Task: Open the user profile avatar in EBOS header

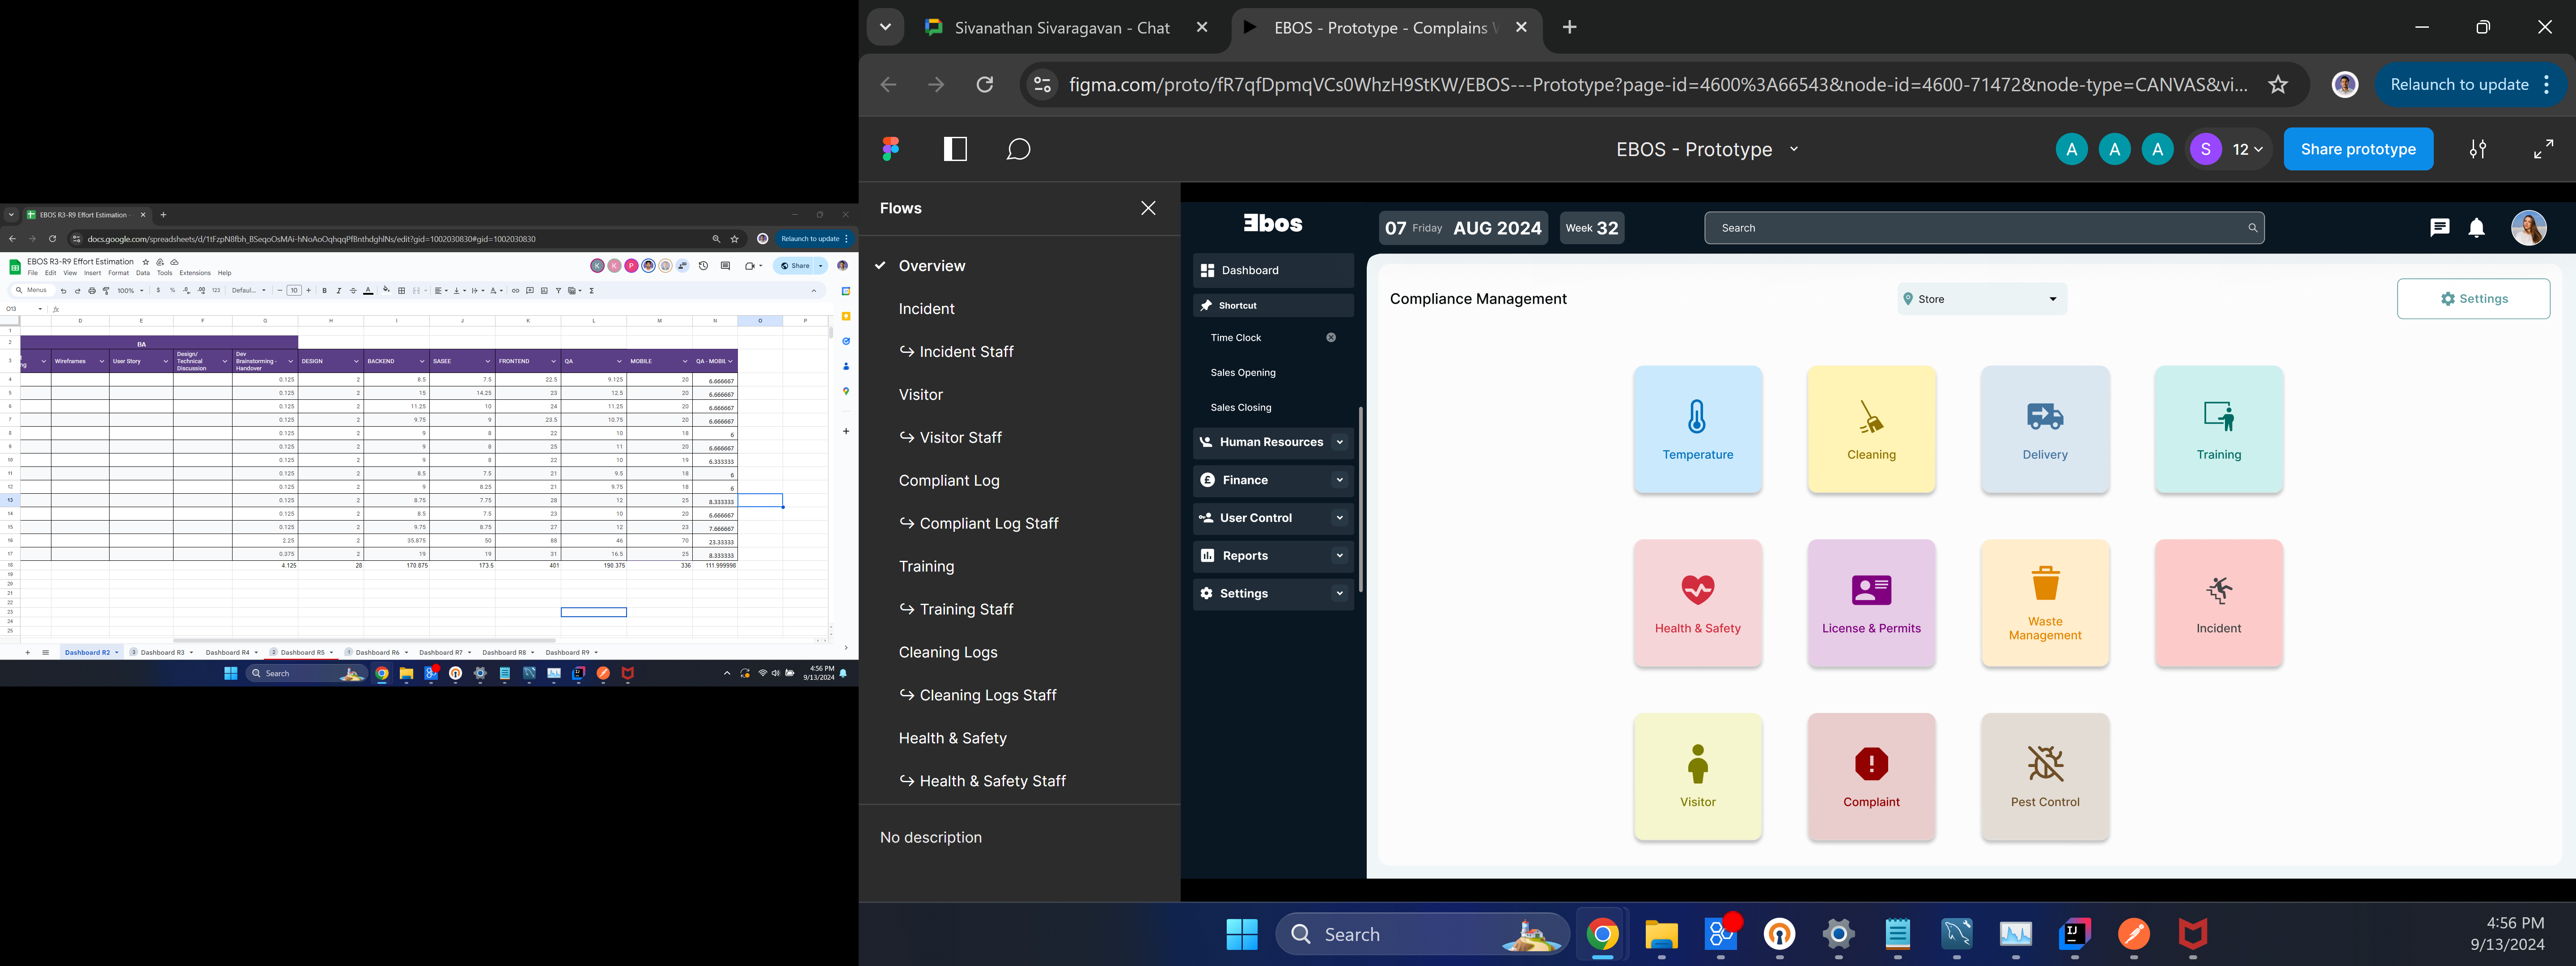Action: point(2529,228)
